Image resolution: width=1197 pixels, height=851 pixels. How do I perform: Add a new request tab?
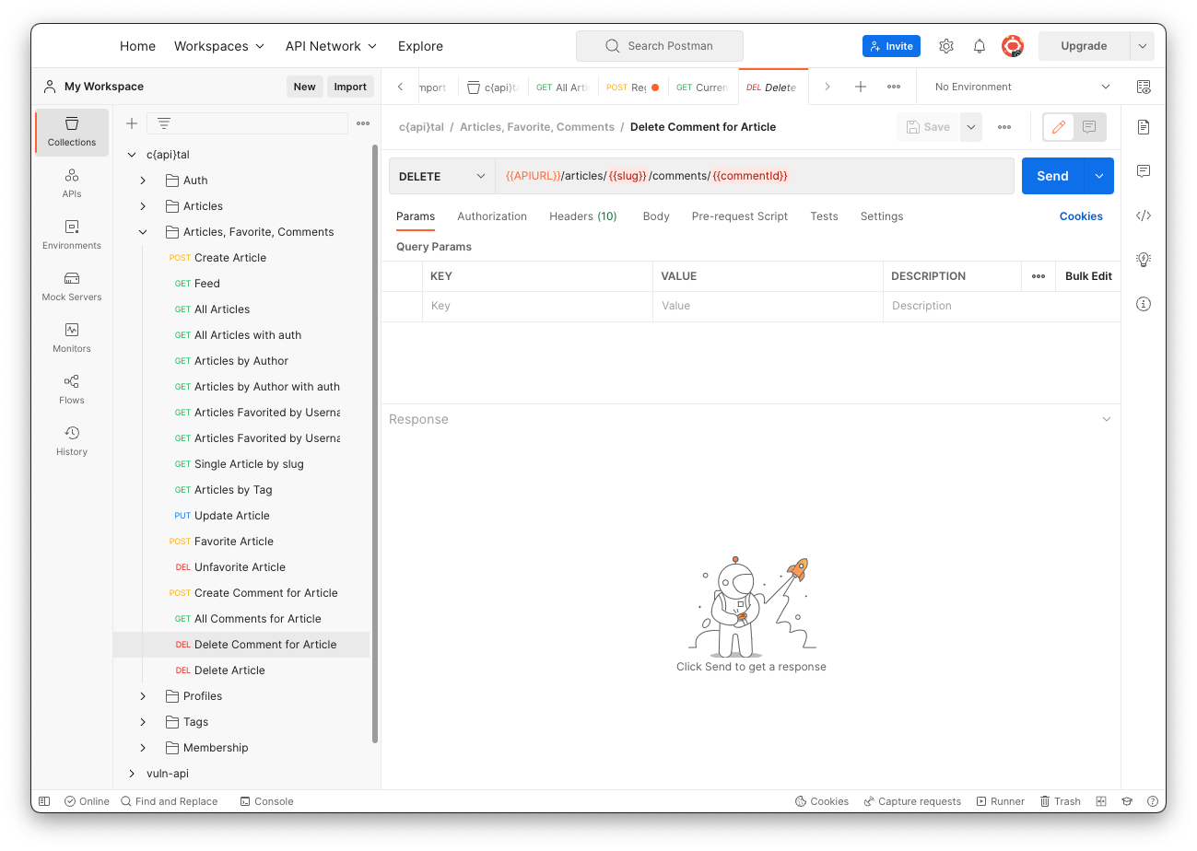(x=861, y=87)
